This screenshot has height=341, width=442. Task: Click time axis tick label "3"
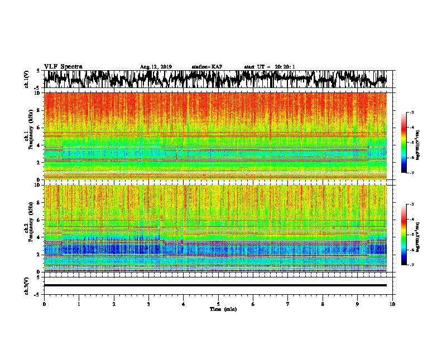(148, 304)
